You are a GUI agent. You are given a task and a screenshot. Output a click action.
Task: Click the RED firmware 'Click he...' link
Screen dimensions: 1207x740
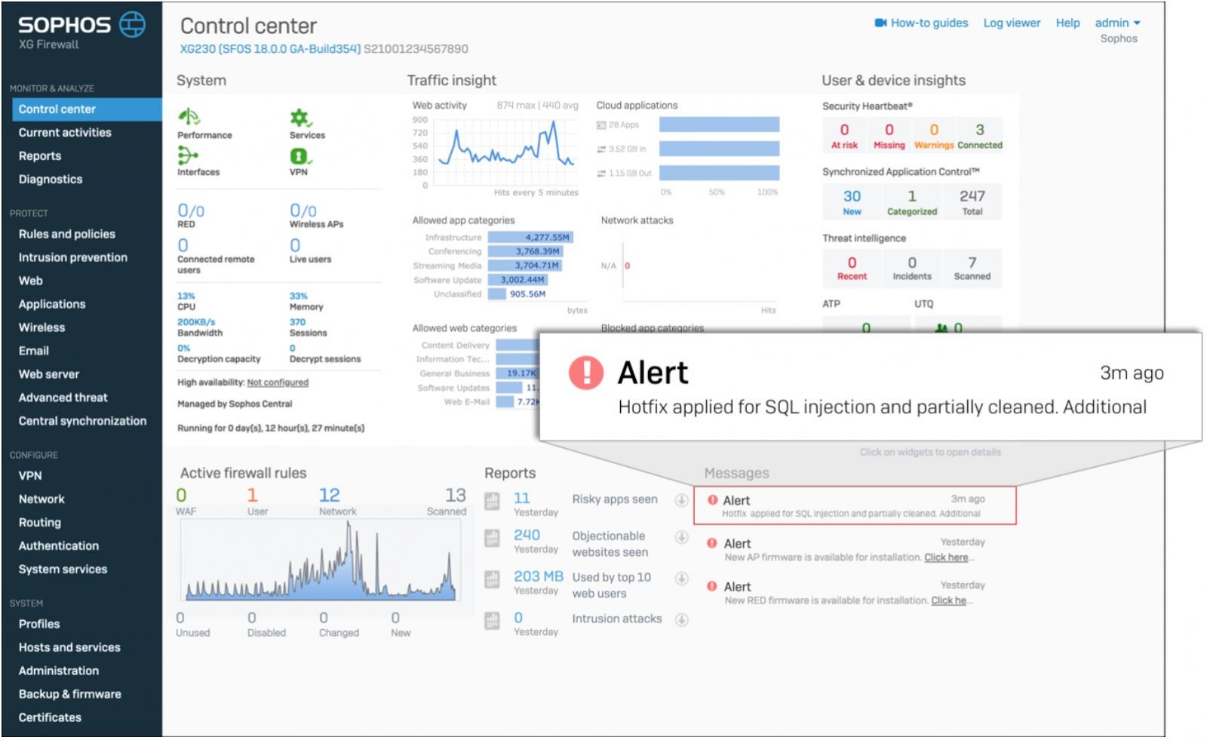click(949, 600)
